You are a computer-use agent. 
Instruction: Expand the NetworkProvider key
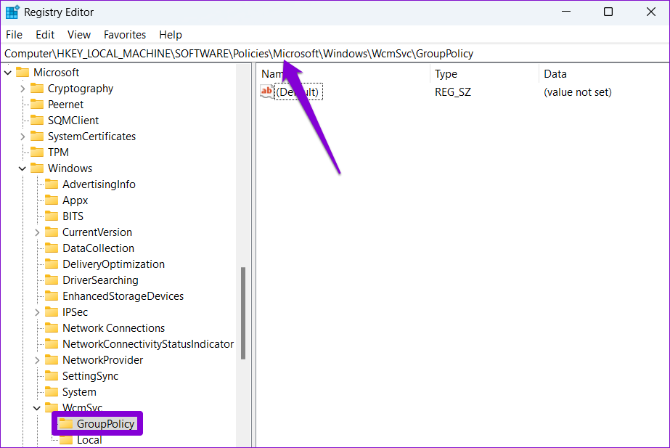point(37,360)
